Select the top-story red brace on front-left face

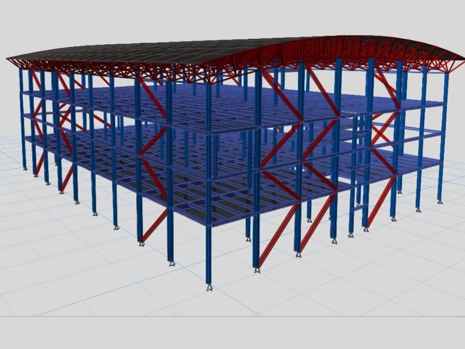152,97
